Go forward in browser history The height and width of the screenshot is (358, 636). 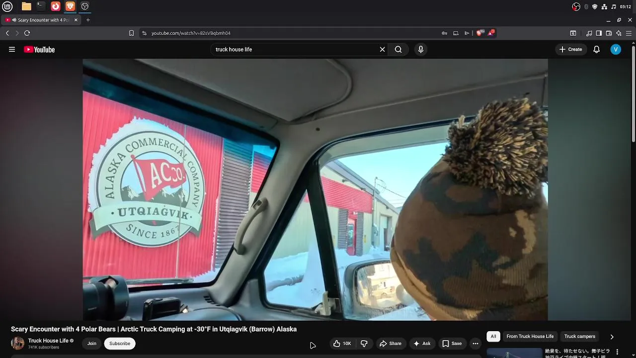click(17, 33)
